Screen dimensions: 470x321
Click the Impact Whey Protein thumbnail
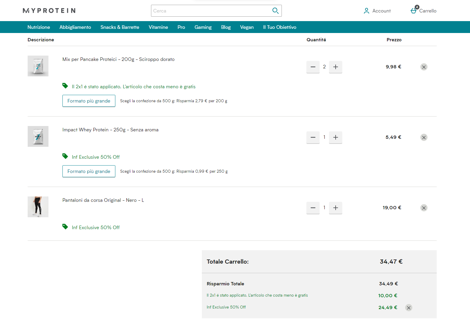pos(38,136)
